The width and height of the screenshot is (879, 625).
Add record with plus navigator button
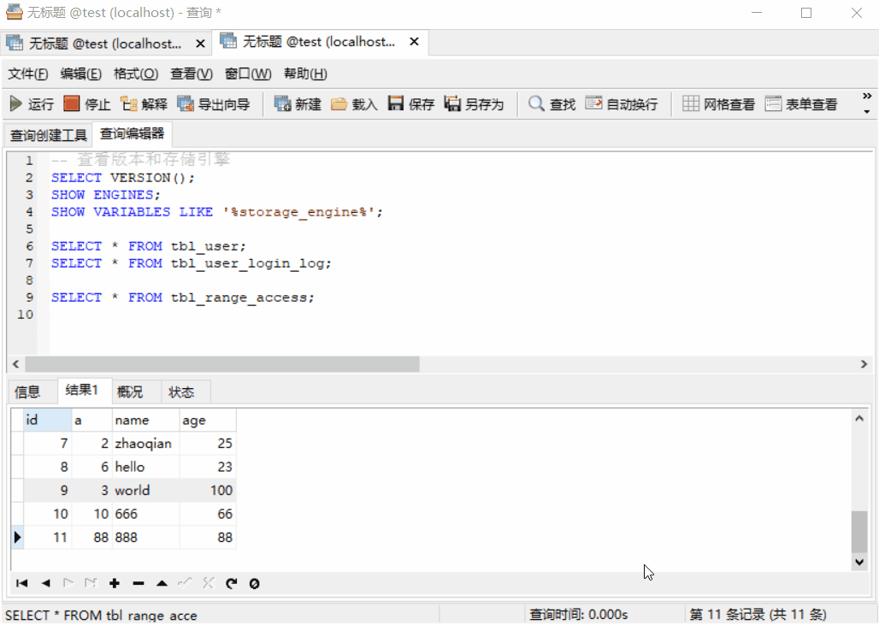pyautogui.click(x=115, y=583)
